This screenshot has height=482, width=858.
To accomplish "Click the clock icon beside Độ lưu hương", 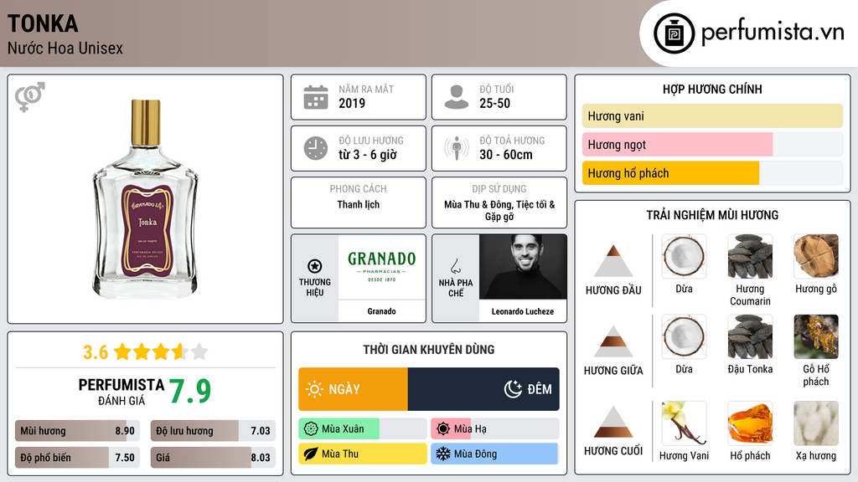I will (316, 148).
